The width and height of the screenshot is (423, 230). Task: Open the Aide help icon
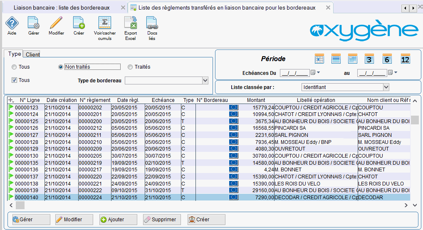click(12, 24)
